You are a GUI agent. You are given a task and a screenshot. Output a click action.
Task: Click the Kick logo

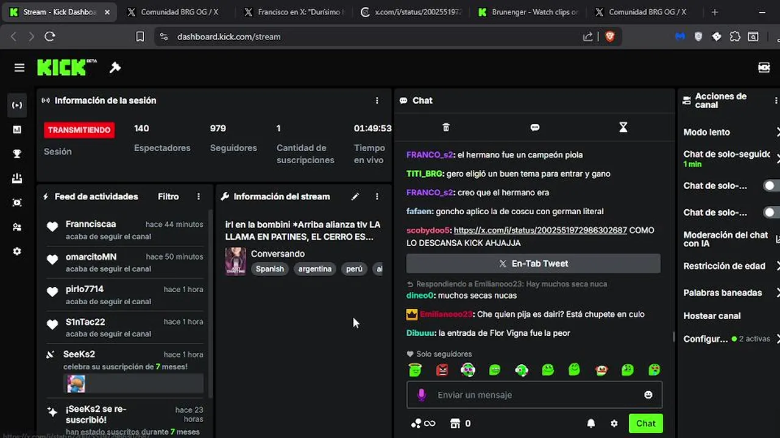point(66,67)
